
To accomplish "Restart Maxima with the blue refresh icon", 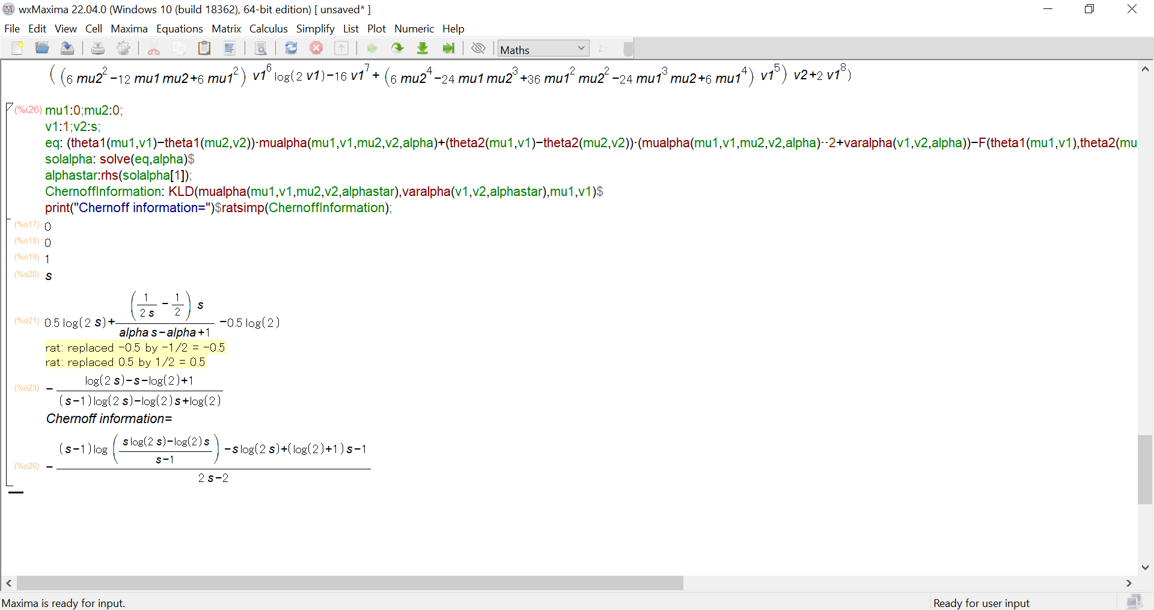I will (291, 49).
